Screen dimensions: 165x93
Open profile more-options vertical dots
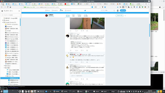125,16
